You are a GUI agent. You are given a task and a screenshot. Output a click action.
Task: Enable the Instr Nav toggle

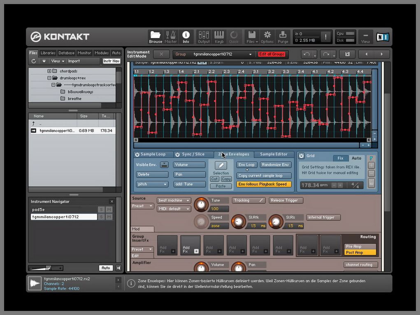click(x=111, y=61)
